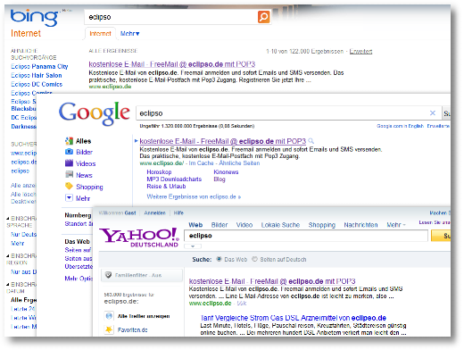
Task: Click the Eclipso DC Comics suggestion in Bing
Action: (37, 84)
